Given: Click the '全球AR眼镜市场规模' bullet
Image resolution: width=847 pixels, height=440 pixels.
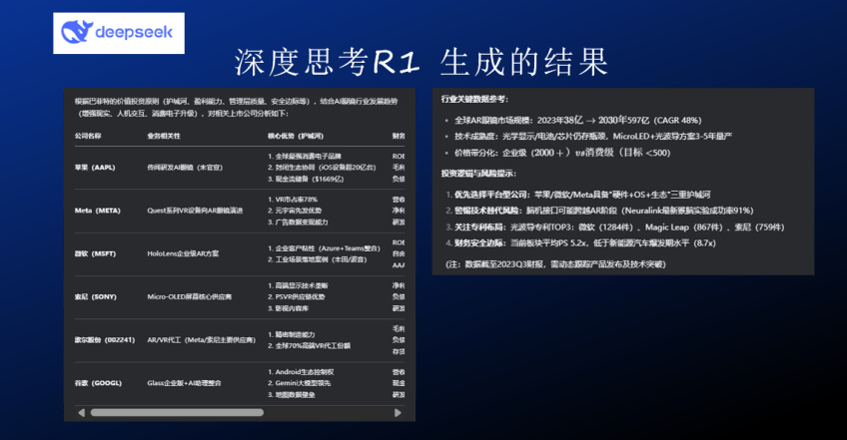Looking at the screenshot, I should [578, 121].
